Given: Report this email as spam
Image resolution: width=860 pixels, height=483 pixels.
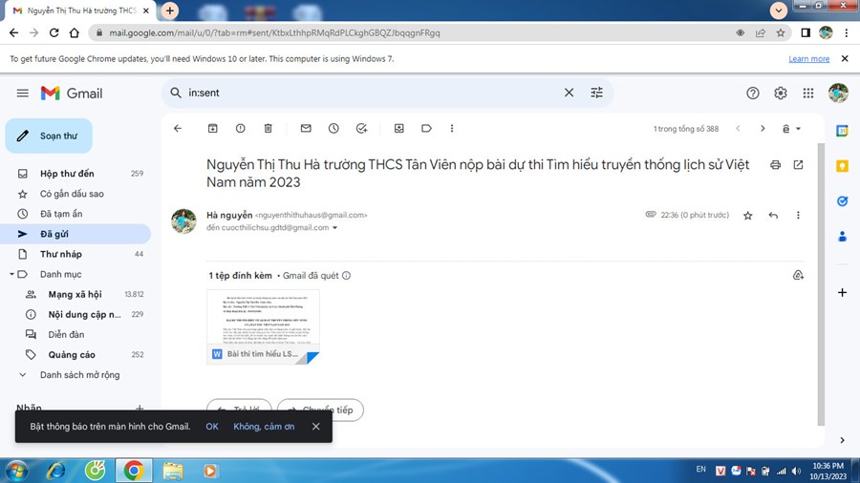Looking at the screenshot, I should [240, 128].
